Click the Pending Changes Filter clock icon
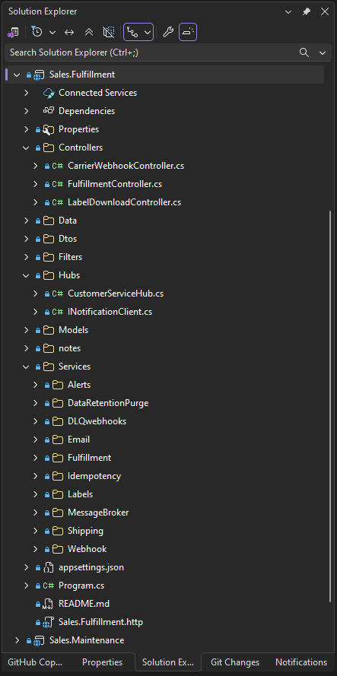Image resolution: width=337 pixels, height=676 pixels. 37,33
